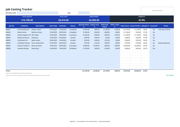Image resolution: width=180 pixels, height=127 pixels.
Task: Select the Total Cost £8,810.00 summary value
Action: click(63, 20)
